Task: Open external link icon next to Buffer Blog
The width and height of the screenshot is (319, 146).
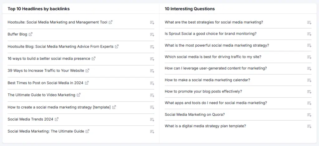Action: (x=31, y=34)
